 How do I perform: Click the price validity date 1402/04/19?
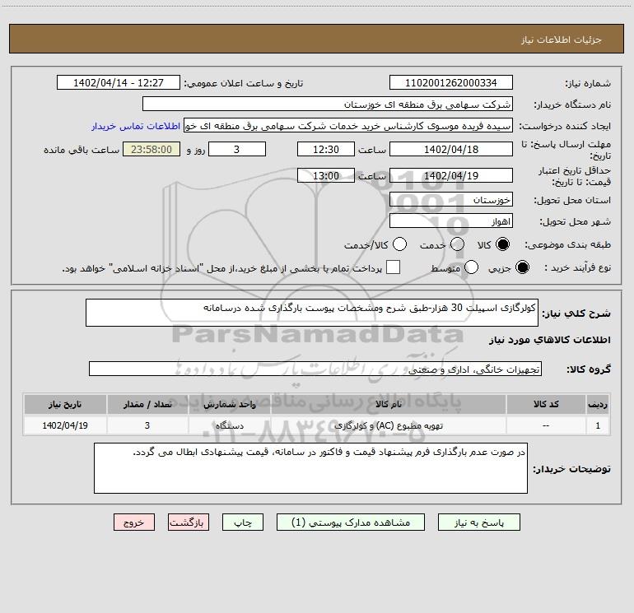pos(451,175)
